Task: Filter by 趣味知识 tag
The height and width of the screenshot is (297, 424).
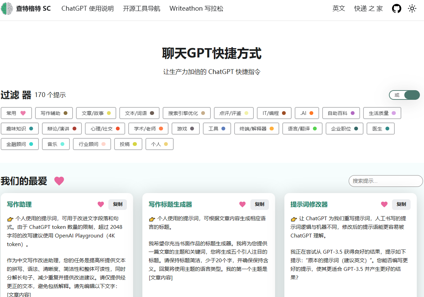Action: 20,128
